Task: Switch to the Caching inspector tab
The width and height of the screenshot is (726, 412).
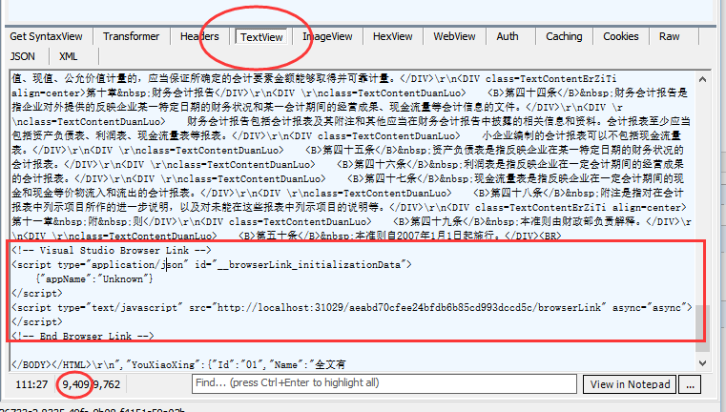Action: [564, 36]
